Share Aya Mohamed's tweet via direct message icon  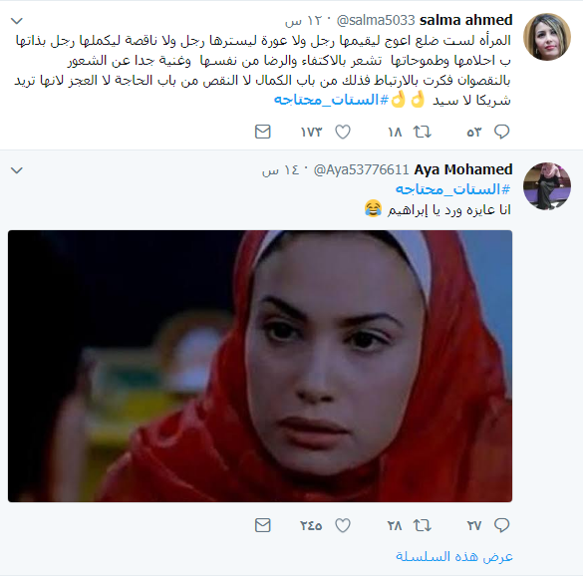point(262,525)
